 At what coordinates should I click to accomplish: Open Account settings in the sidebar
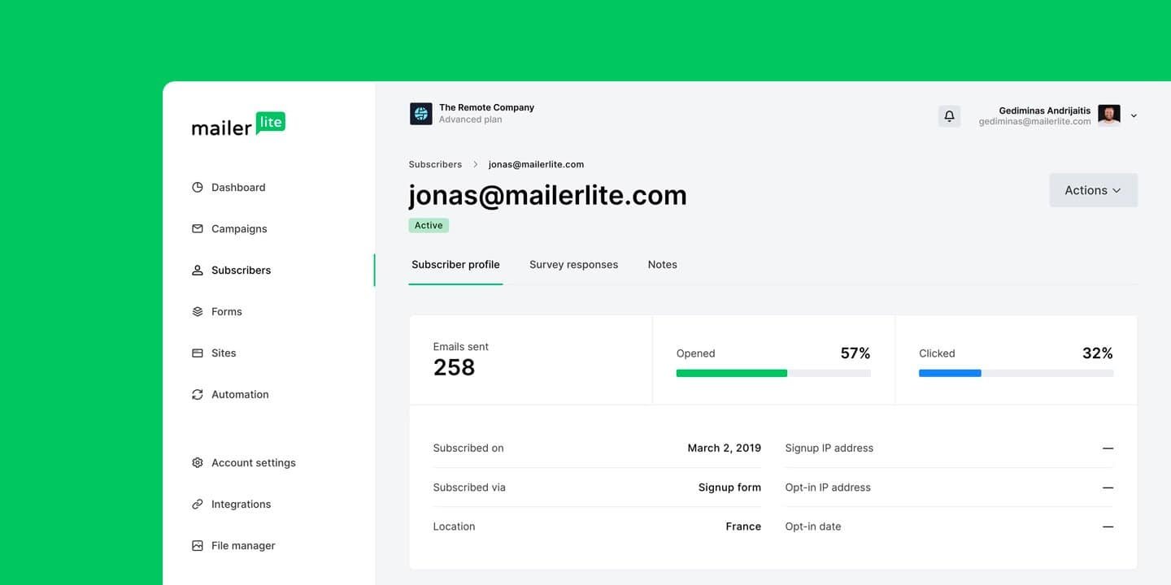pos(254,462)
